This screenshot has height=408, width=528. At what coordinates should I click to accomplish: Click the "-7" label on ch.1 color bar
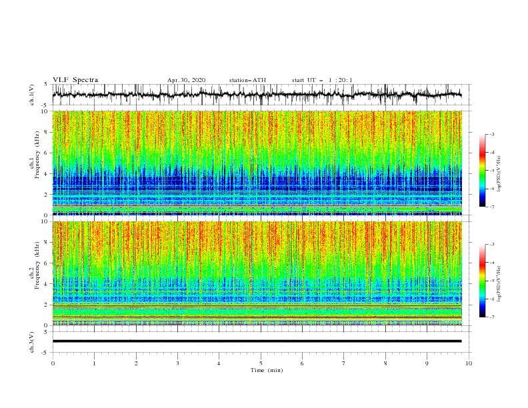[x=492, y=207]
